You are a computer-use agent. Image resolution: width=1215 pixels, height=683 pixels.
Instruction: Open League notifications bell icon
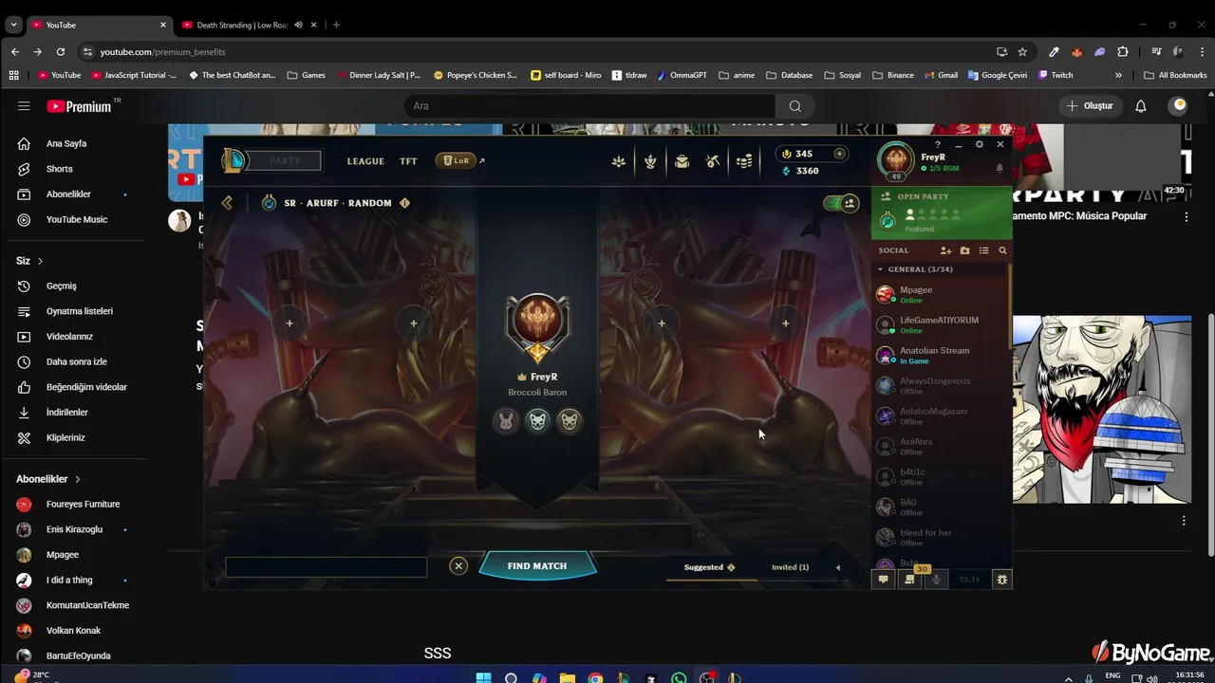click(1000, 168)
